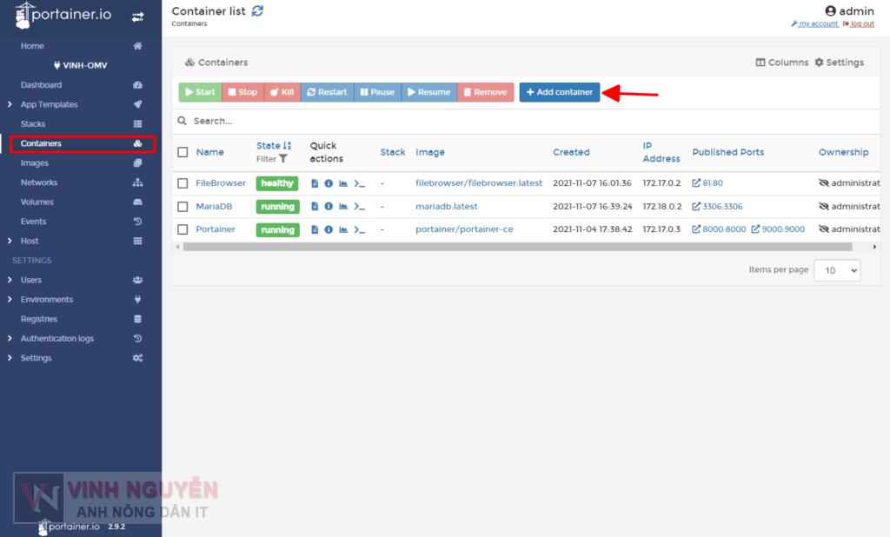The width and height of the screenshot is (890, 537).
Task: Click the healthy state badge on FileBrowser
Action: (x=276, y=183)
